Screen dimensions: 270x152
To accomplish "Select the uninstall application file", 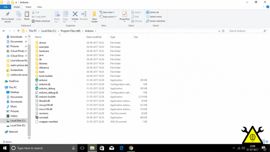I will (x=43, y=117).
